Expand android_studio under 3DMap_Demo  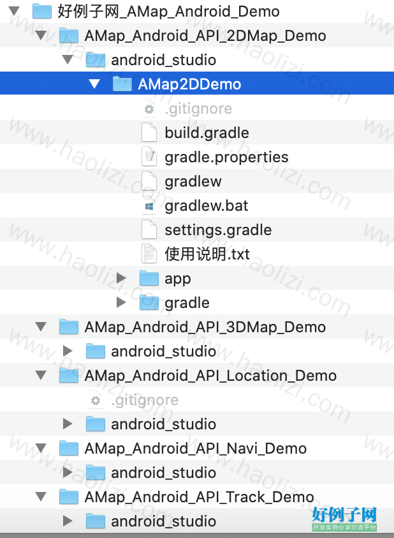coord(68,351)
